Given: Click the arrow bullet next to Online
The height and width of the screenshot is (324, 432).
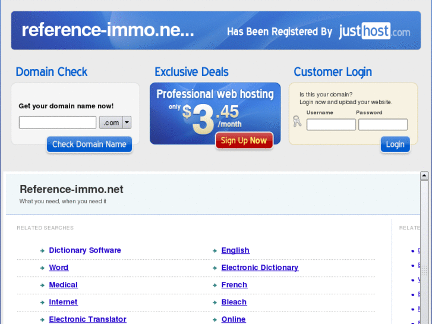Looking at the screenshot, I should coord(215,320).
